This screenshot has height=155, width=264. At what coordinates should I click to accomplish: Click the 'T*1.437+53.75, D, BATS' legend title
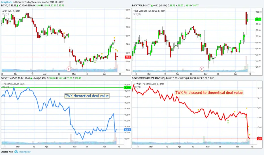[x=13, y=84]
